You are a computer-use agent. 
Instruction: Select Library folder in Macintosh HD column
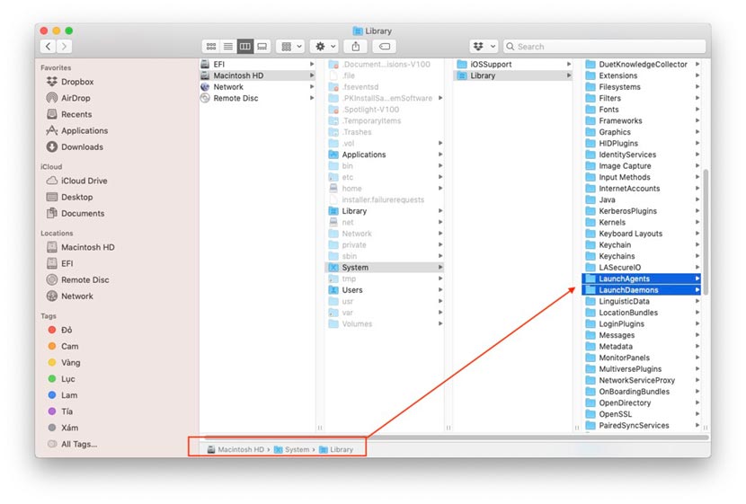pyautogui.click(x=385, y=211)
